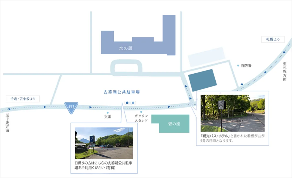Click the light blue dot parking indicator
Screen dimensions: 292x178
(x=133, y=103)
